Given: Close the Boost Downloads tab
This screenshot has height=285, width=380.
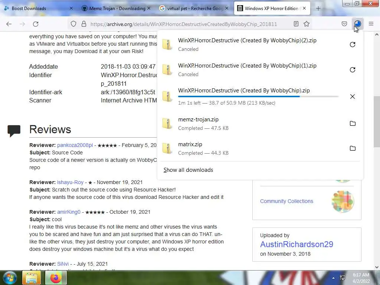Looking at the screenshot, I should click(71, 8).
